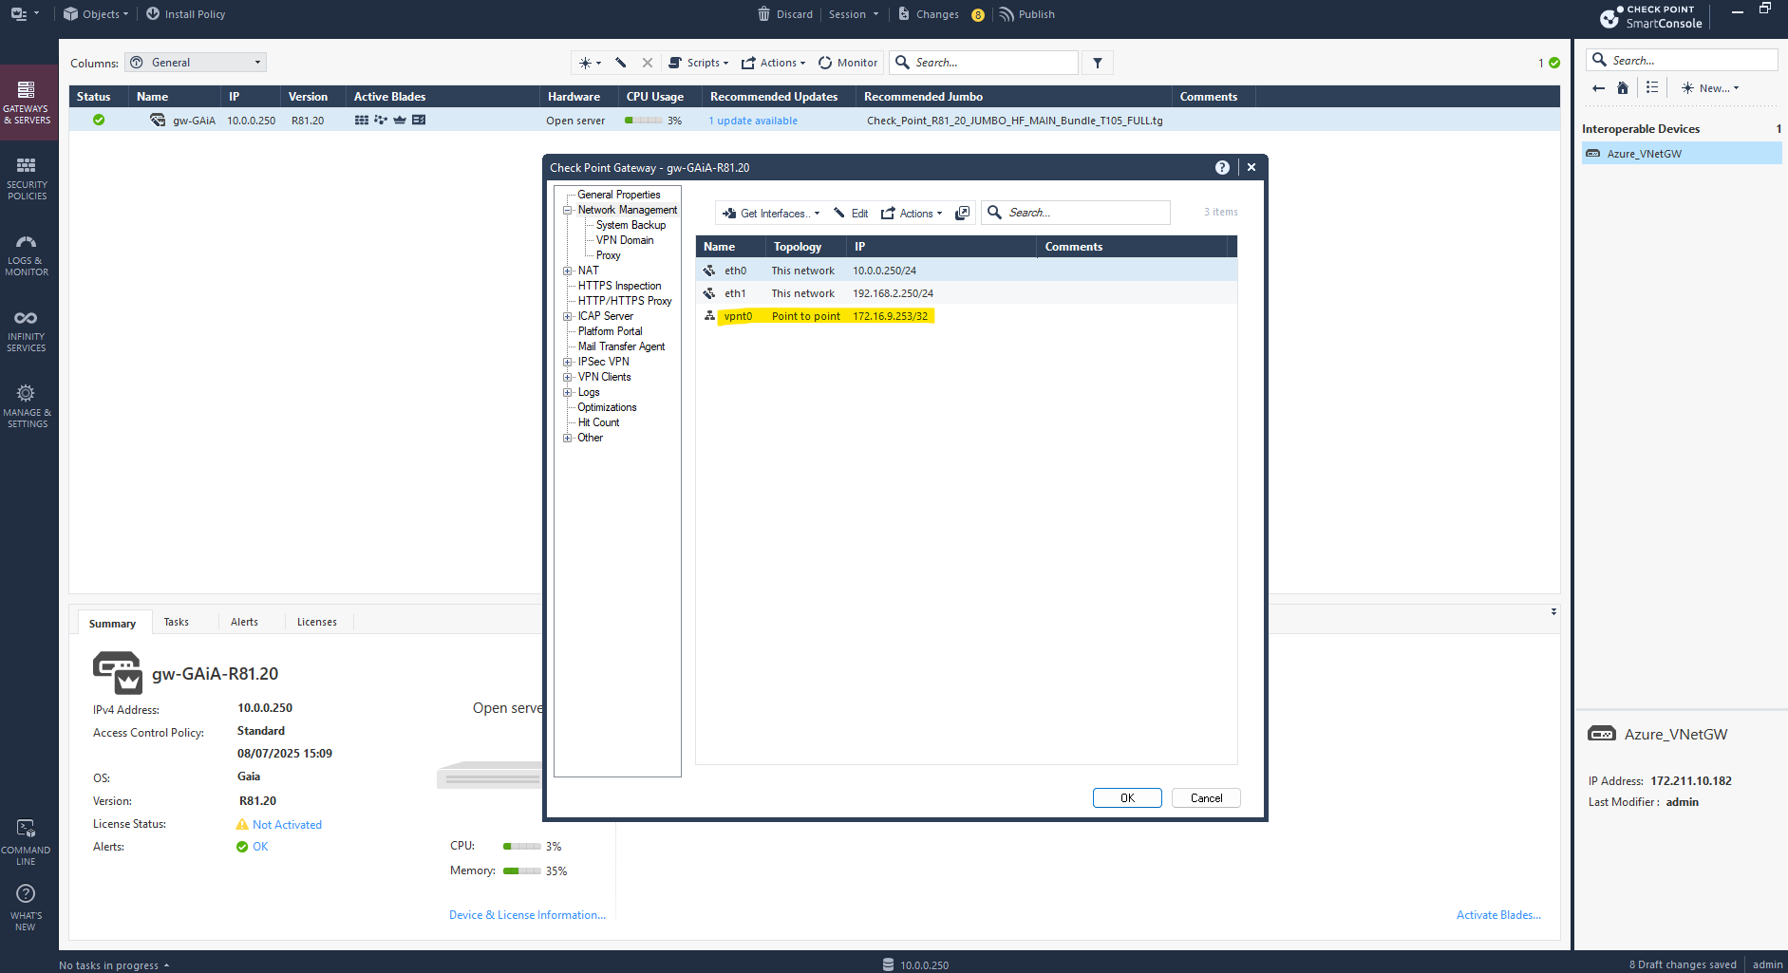Select the eth1 interface row
This screenshot has height=973, width=1788.
966,293
